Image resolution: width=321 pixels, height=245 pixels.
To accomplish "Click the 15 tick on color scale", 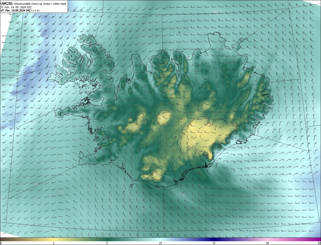I will tap(214, 243).
